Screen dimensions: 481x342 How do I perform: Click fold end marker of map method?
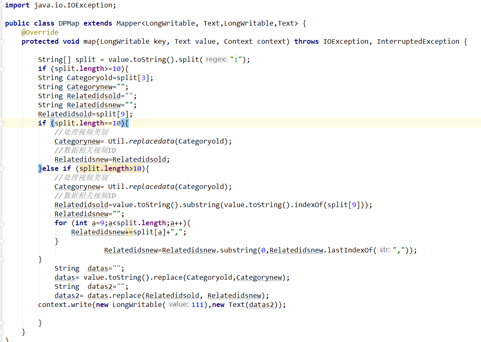(x=2, y=332)
